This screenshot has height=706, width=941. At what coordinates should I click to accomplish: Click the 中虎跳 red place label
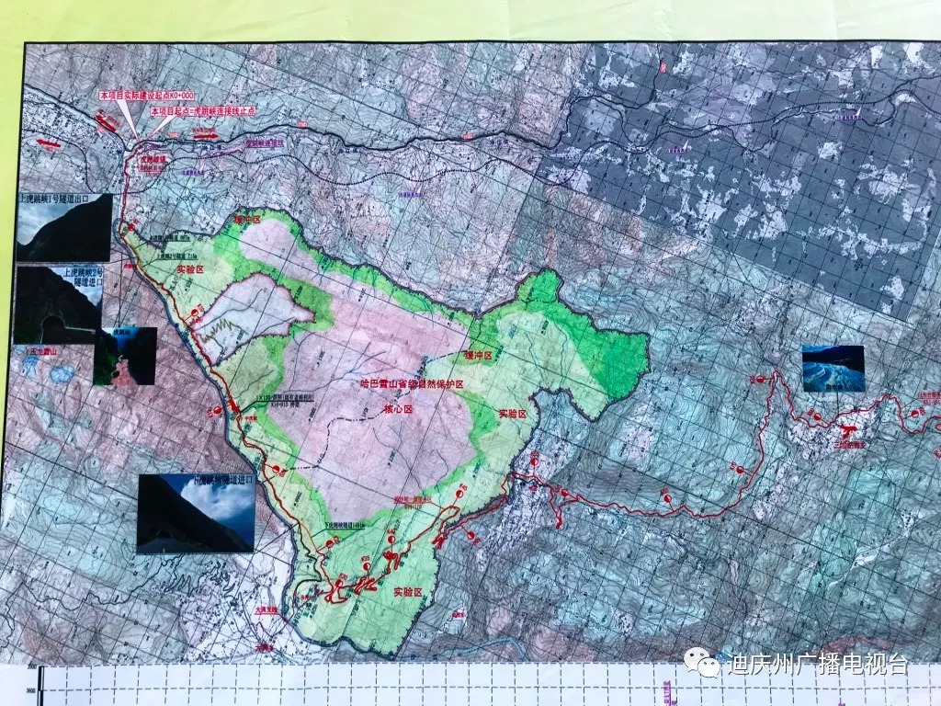coord(250,418)
